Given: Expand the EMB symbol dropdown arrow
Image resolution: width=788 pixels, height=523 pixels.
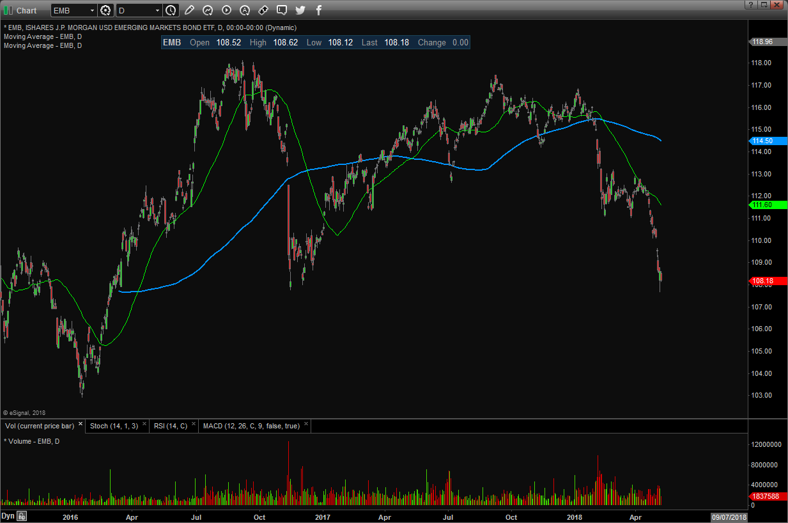Looking at the screenshot, I should point(92,11).
